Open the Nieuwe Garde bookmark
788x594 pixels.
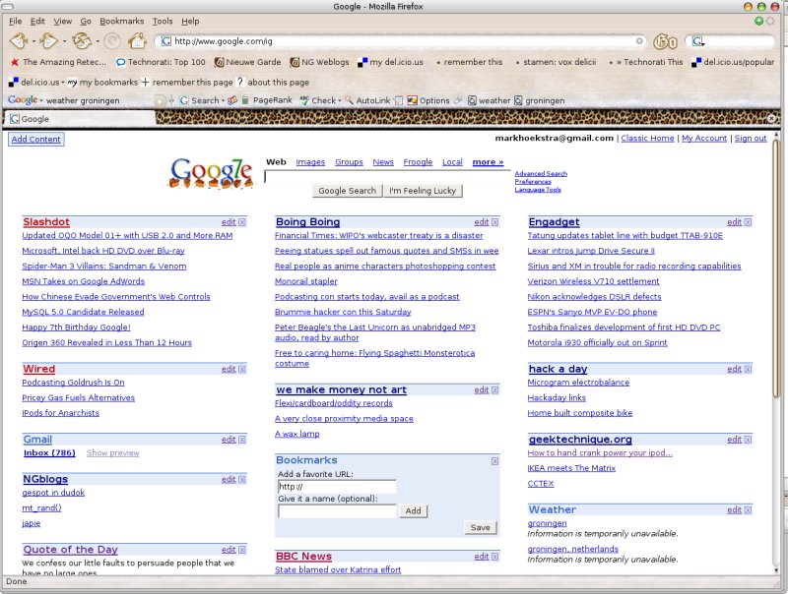coord(247,62)
